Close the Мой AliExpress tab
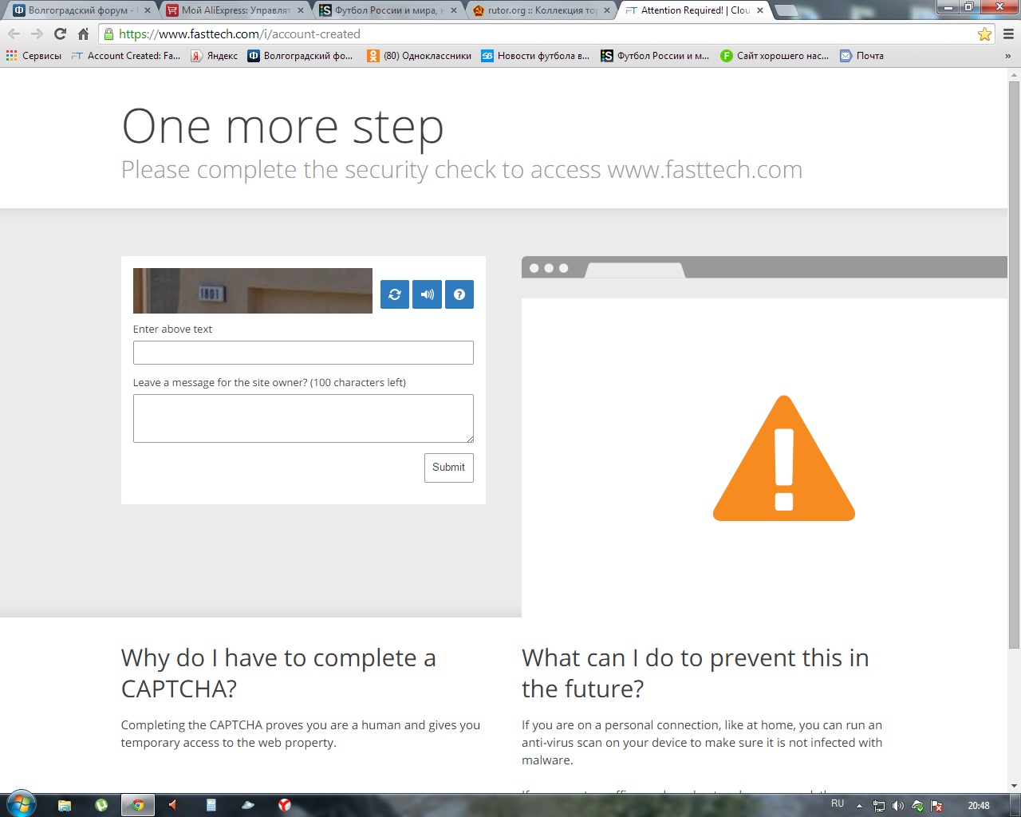This screenshot has width=1021, height=817. (301, 10)
